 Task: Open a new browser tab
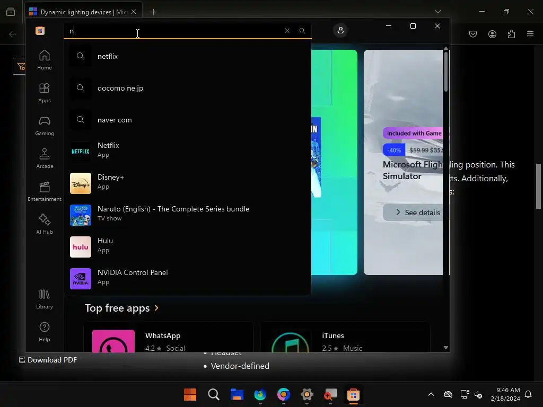153,12
